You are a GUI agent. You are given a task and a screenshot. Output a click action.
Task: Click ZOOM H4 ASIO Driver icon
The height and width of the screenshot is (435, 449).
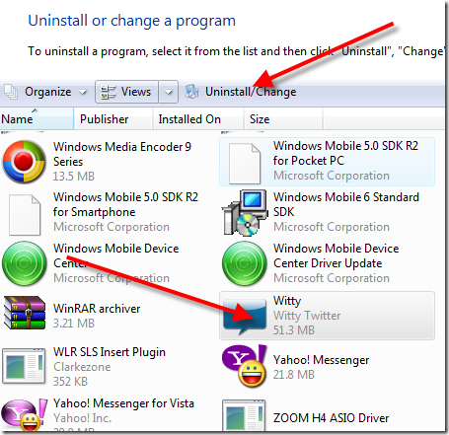click(x=244, y=415)
